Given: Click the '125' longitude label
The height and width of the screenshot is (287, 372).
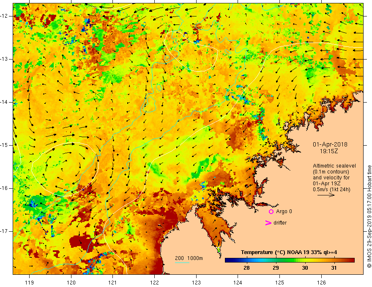Looking at the screenshot, I should [x=280, y=282].
